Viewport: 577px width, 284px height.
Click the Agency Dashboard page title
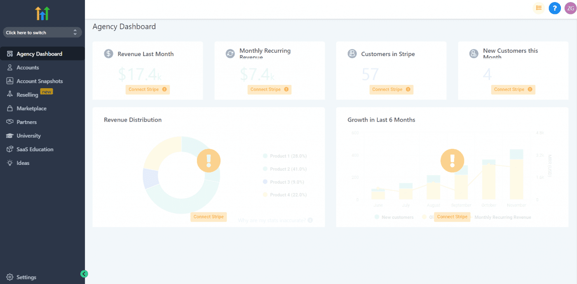point(124,26)
